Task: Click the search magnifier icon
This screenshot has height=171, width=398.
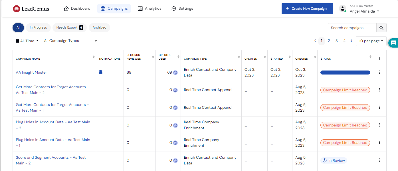Action: click(381, 28)
